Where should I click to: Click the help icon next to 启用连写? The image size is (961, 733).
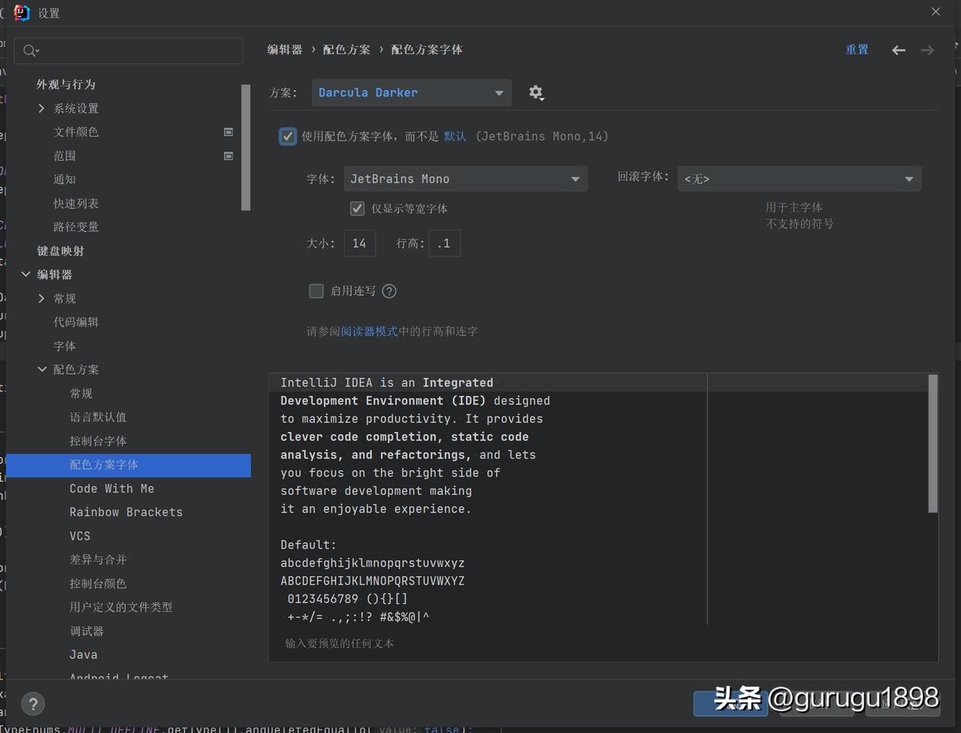pos(389,291)
